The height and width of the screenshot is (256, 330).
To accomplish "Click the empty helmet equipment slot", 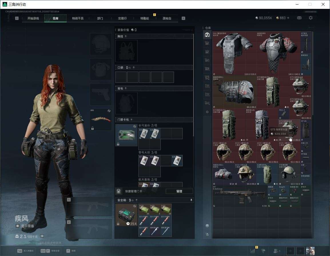I will [101, 44].
